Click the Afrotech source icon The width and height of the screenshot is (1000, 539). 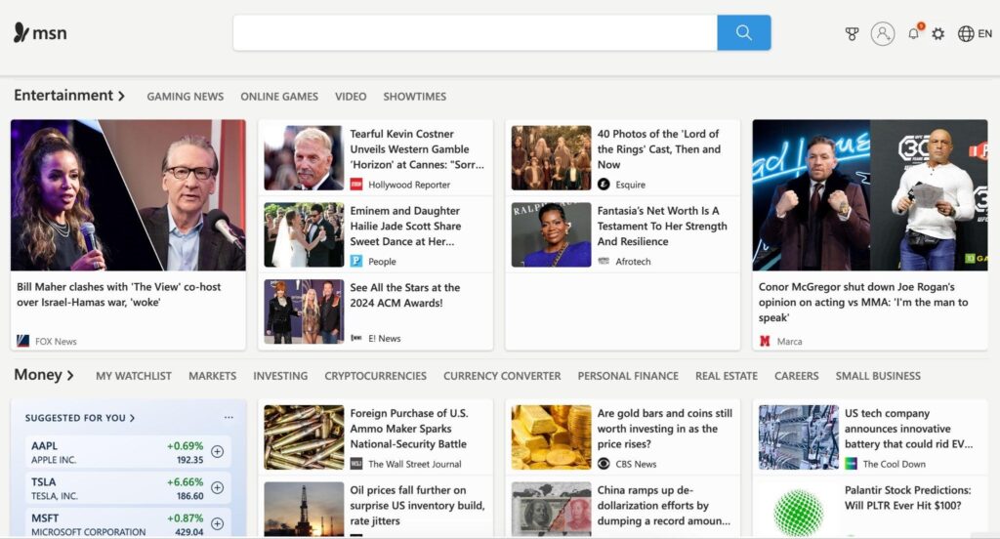pyautogui.click(x=604, y=261)
